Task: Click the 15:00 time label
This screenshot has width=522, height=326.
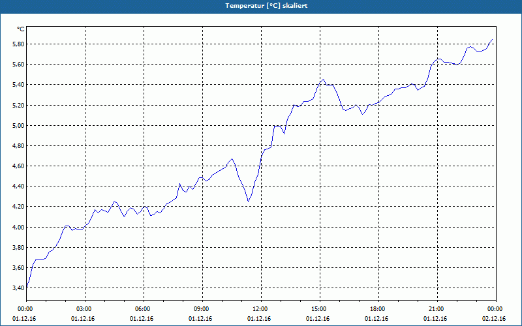Action: [x=320, y=309]
